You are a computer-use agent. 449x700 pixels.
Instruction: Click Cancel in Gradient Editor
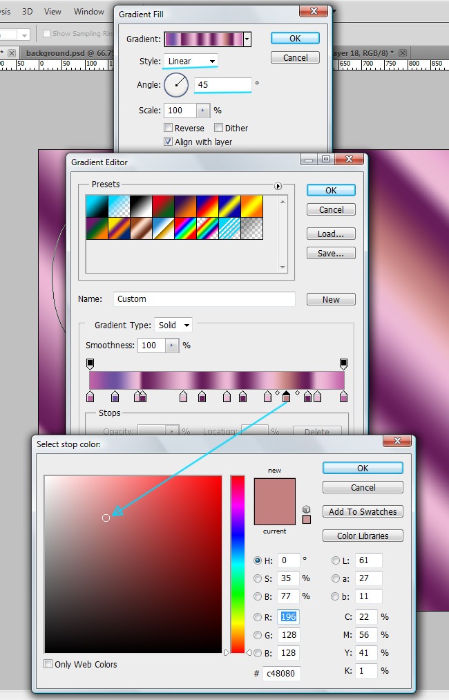331,210
